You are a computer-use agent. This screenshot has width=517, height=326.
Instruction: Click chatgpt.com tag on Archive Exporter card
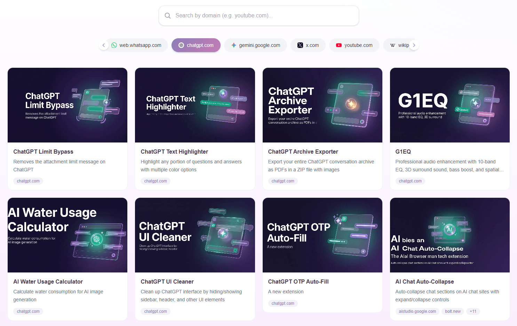(283, 181)
